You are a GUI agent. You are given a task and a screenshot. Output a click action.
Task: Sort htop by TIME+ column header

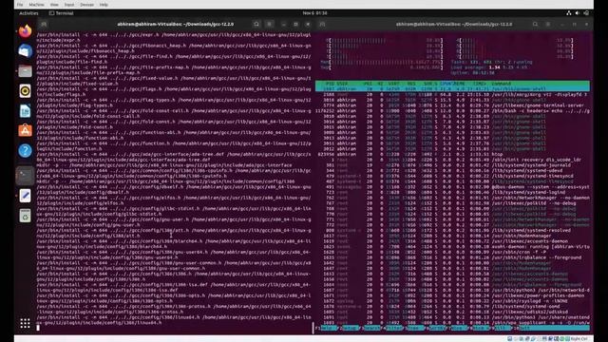[479, 84]
